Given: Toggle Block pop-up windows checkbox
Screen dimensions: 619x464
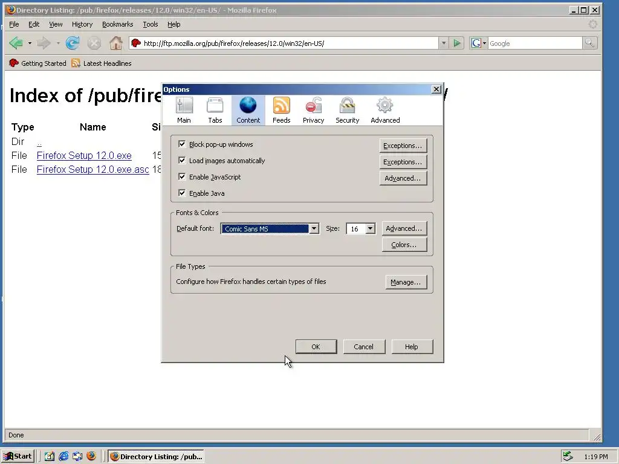Looking at the screenshot, I should (181, 144).
